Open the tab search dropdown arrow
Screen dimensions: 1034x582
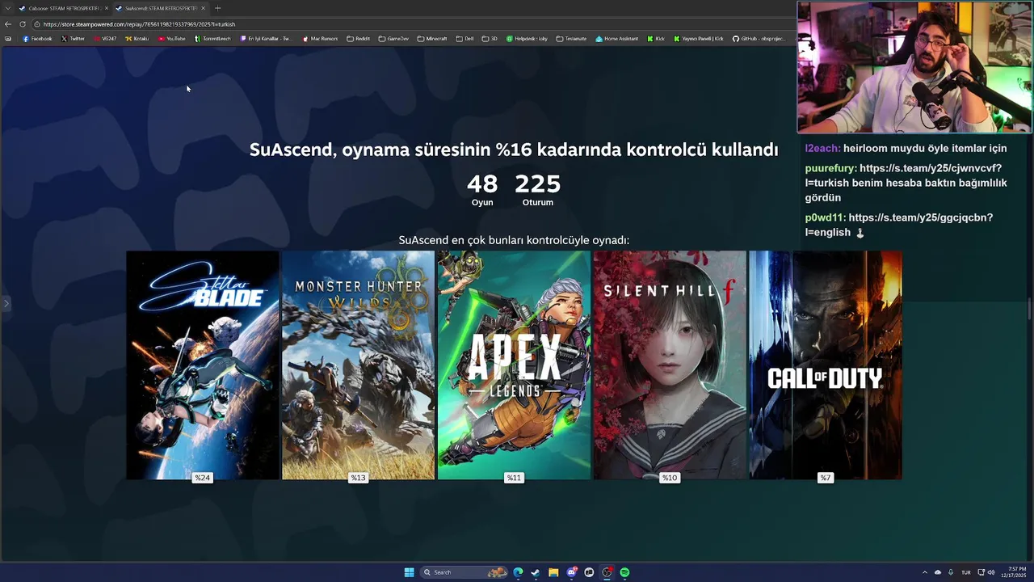click(7, 8)
